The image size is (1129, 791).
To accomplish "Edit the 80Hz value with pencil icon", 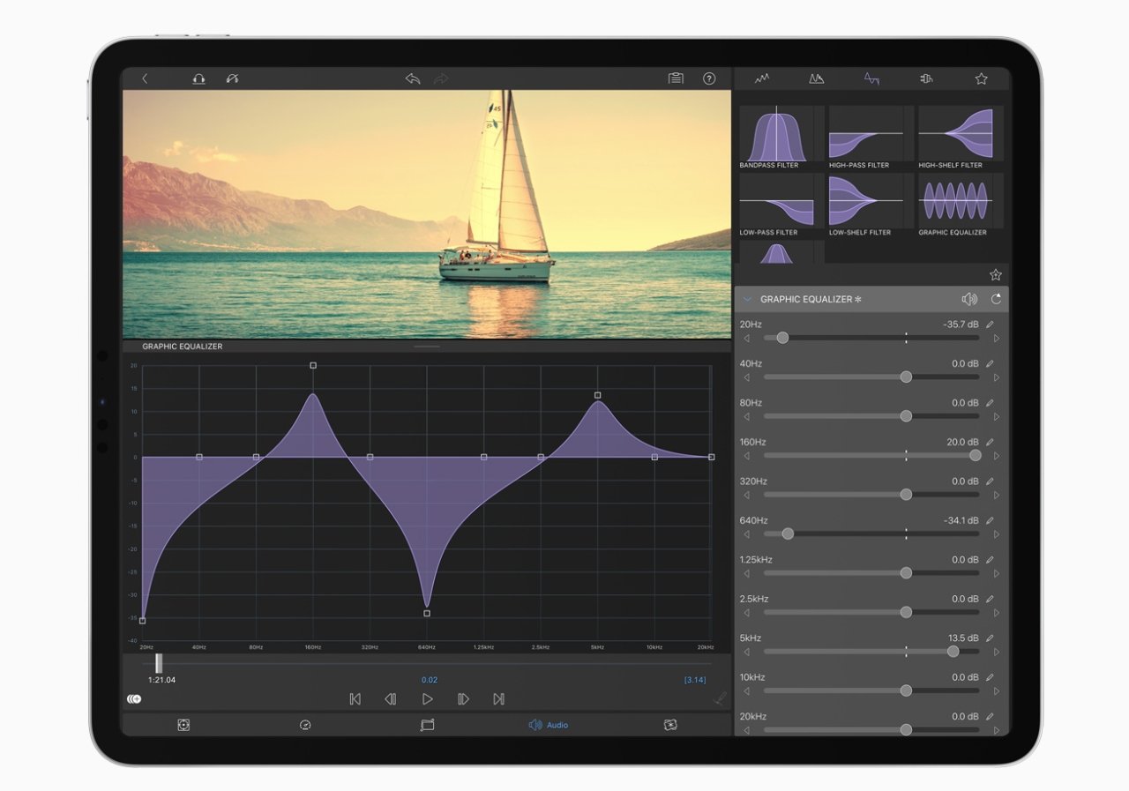I will click(x=990, y=403).
